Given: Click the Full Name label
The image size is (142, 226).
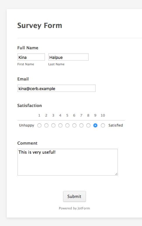Looking at the screenshot, I should pyautogui.click(x=28, y=48).
